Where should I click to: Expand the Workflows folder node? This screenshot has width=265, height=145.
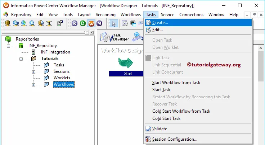click(34, 84)
